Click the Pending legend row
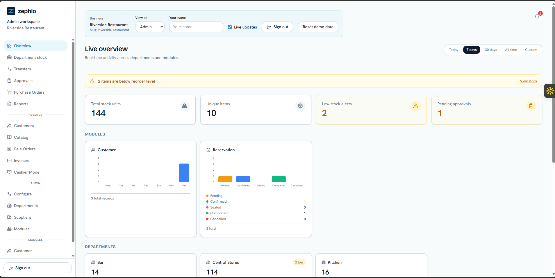This screenshot has width=555, height=278. point(256,196)
